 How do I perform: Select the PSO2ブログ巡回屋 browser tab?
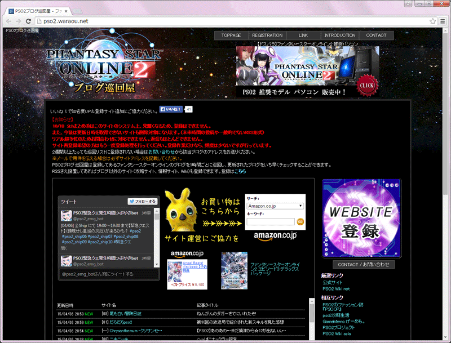(39, 11)
